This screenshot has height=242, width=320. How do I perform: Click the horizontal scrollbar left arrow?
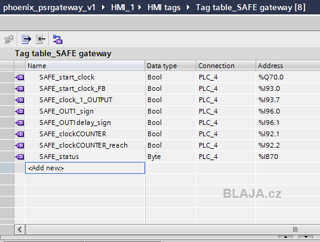pos(20,229)
